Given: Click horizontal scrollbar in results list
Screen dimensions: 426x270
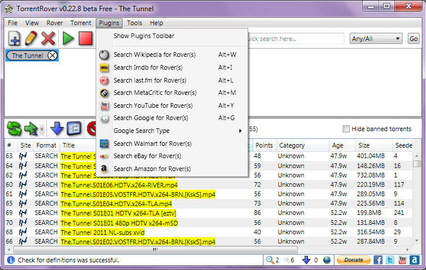Looking at the screenshot, I should [x=155, y=250].
